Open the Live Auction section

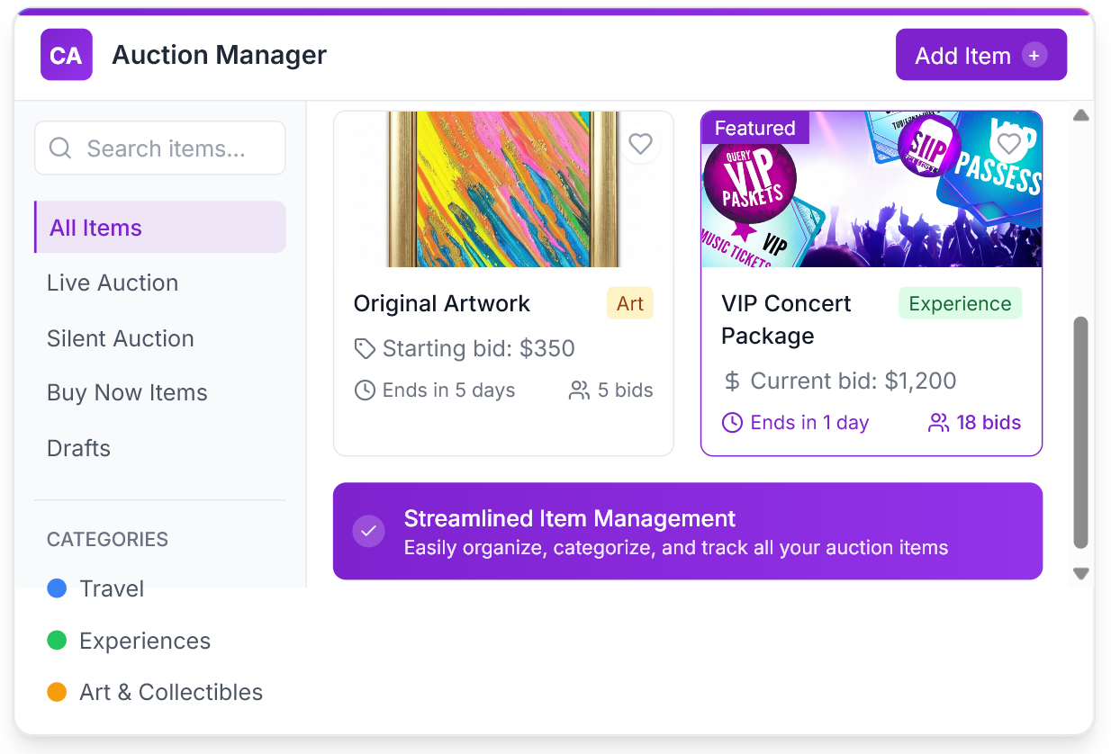[113, 283]
